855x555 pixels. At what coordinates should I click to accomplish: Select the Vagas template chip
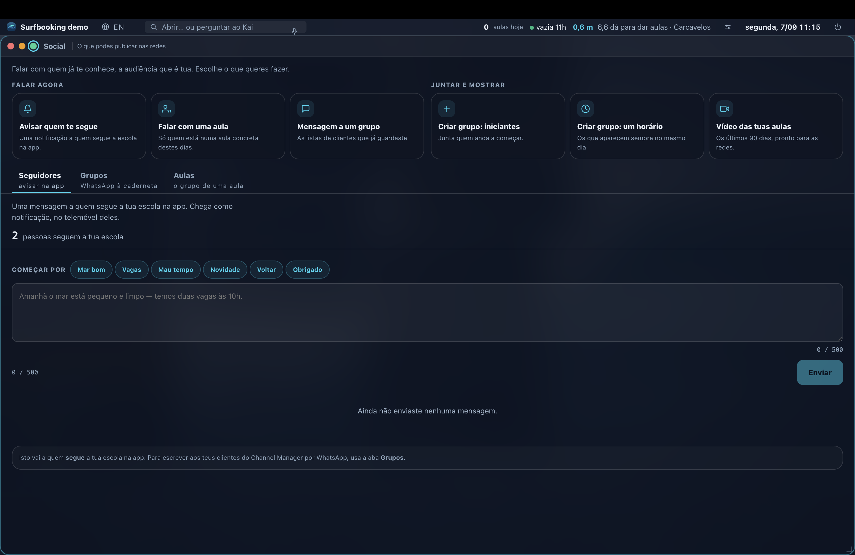(x=131, y=270)
